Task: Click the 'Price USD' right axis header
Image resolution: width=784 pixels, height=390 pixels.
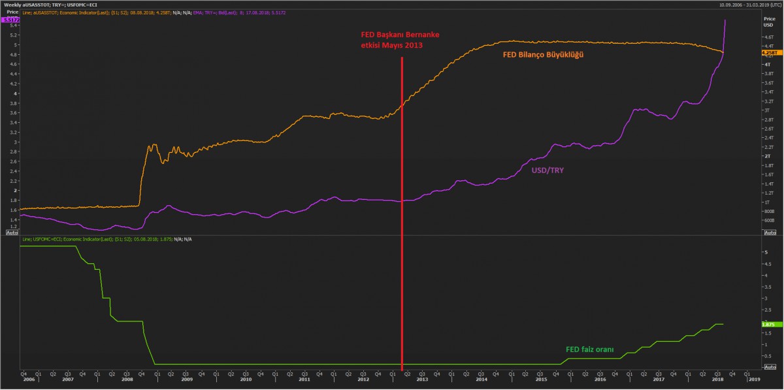Action: (x=769, y=22)
